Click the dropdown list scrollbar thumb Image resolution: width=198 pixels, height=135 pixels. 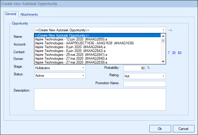click(163, 41)
